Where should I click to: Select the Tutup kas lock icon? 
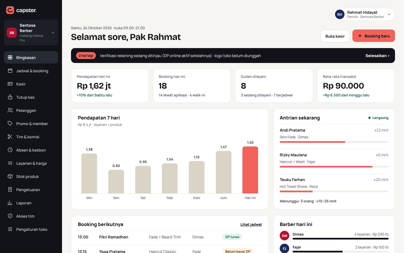coord(10,97)
